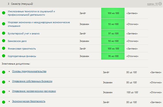The image size is (163, 107).
Task: Click green status dot for Мировая экономика
Action: point(4,24)
